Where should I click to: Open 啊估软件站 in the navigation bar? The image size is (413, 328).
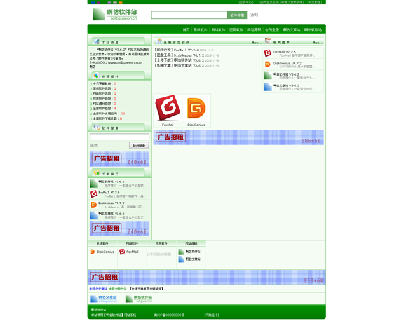[313, 30]
